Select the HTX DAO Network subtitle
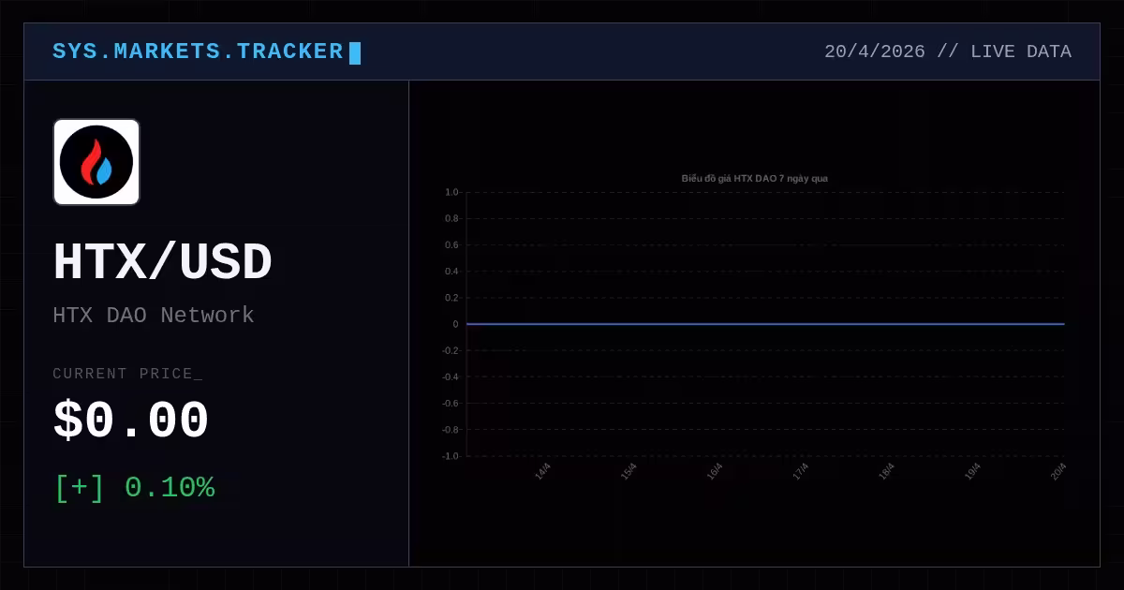Screen dimensions: 1124x590 tap(154, 315)
